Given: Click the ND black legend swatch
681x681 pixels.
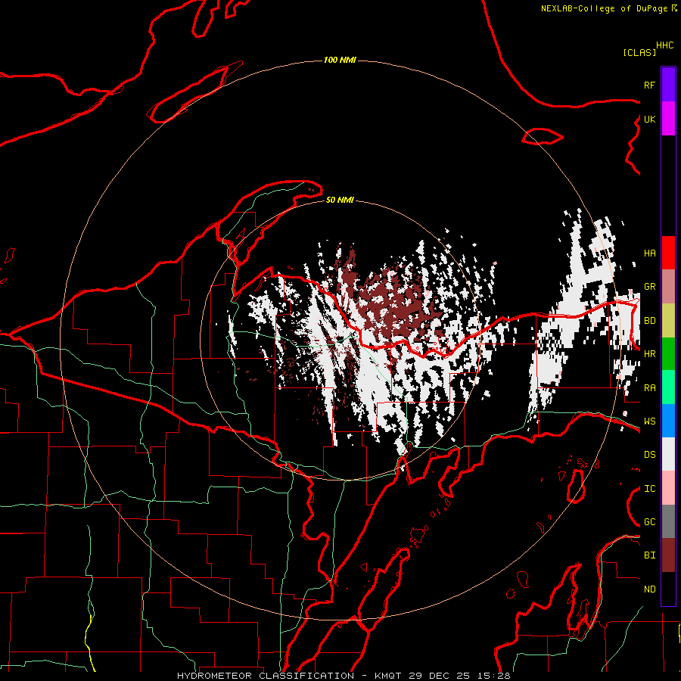Looking at the screenshot, I should 668,589.
